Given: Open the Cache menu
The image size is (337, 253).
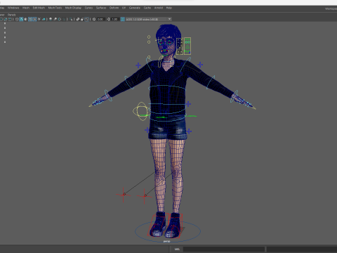Looking at the screenshot, I should tap(147, 8).
